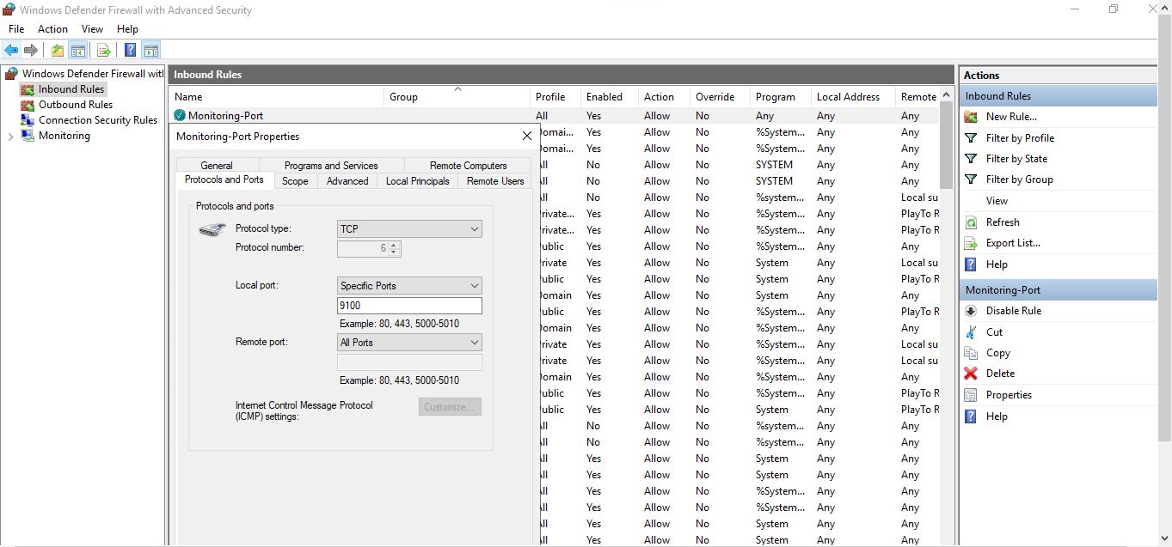Open the View menu in menu bar

coord(92,29)
